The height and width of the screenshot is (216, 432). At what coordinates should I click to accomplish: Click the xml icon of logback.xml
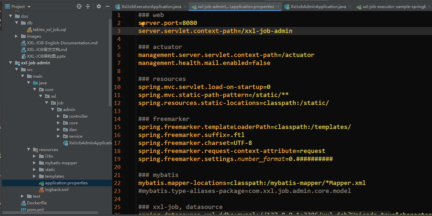pos(41,190)
